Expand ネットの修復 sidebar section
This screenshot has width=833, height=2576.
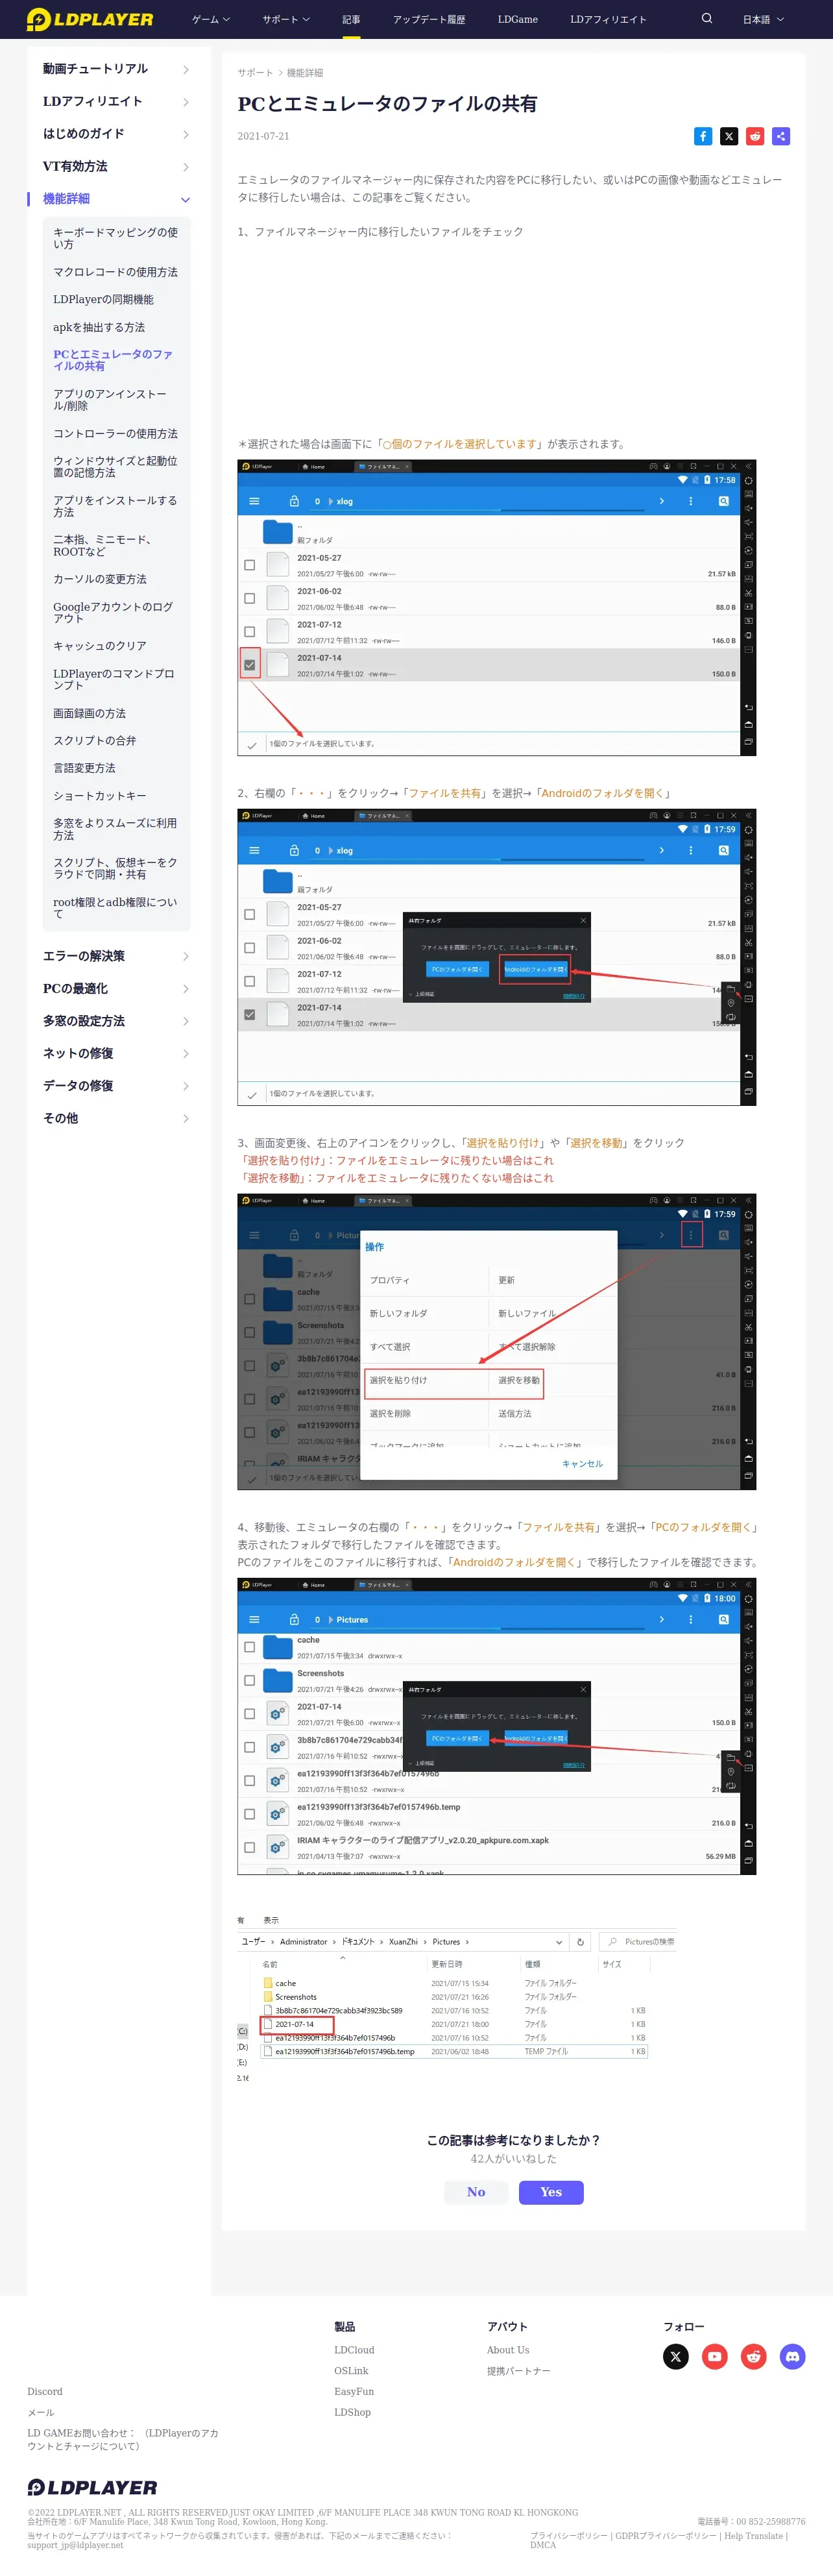tap(115, 1053)
